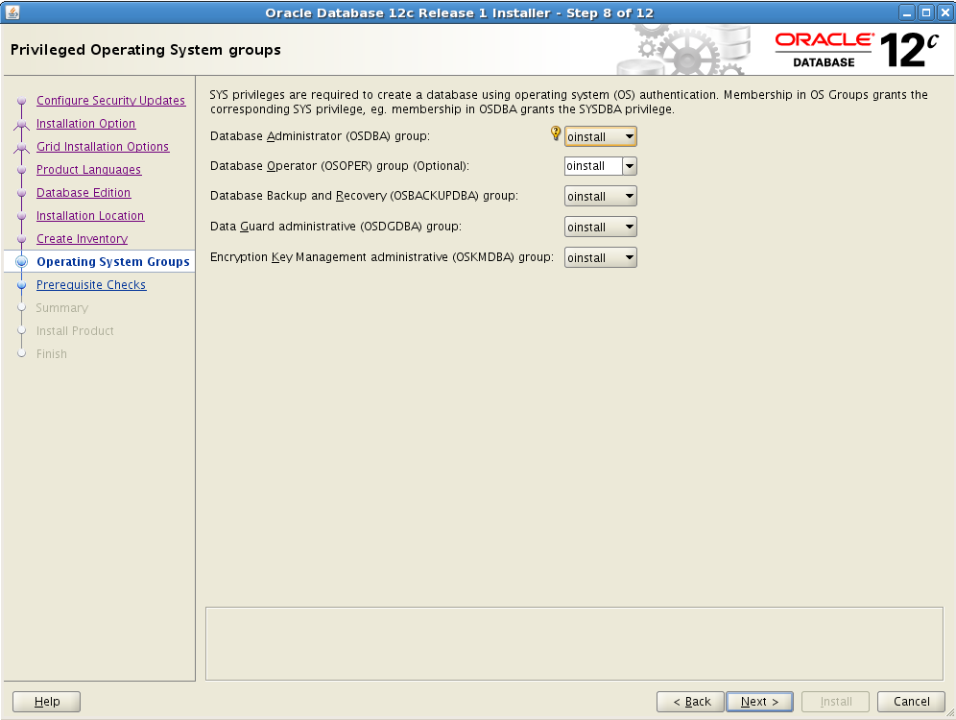
Task: Open the OSOPER group dropdown arrow
Action: click(x=630, y=166)
